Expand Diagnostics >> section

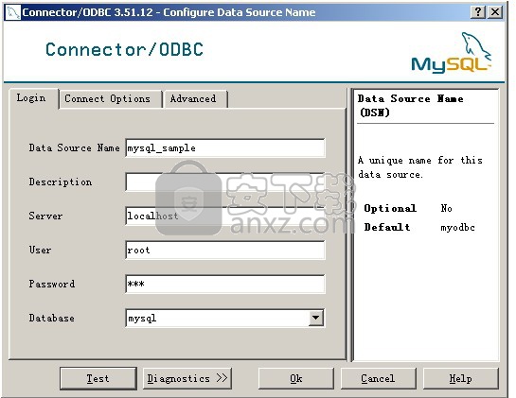pyautogui.click(x=187, y=378)
